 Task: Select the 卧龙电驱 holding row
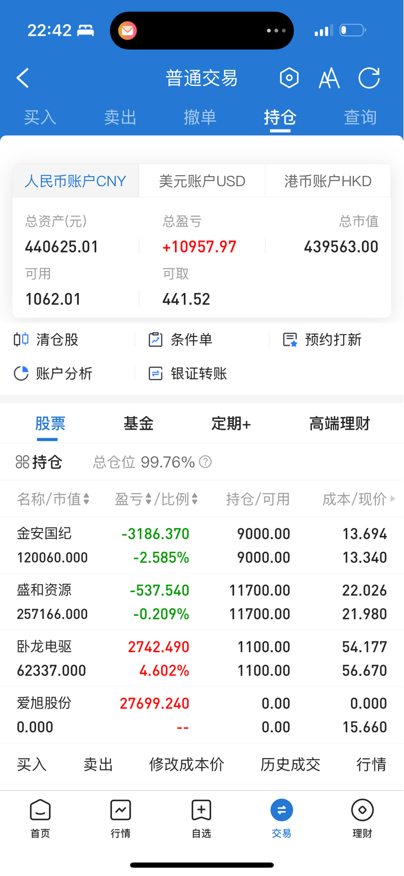pyautogui.click(x=202, y=658)
